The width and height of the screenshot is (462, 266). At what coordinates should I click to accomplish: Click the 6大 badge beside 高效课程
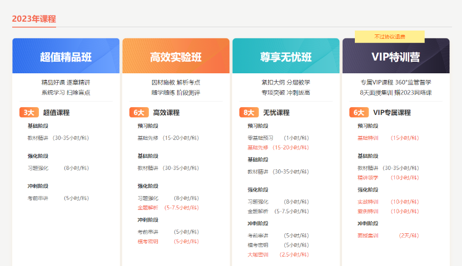pos(138,112)
